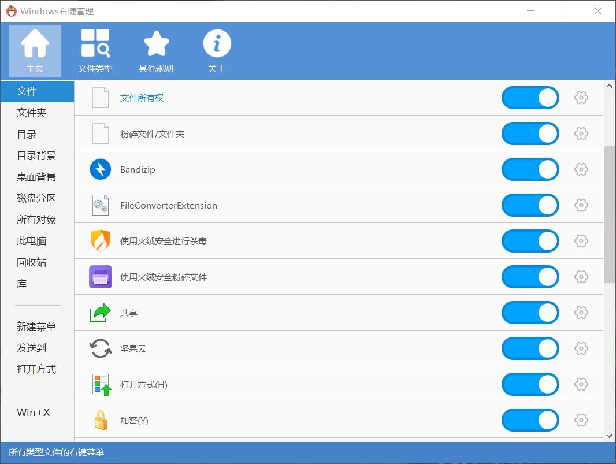
Task: Click the vertical scrollbar thumb
Action: coord(609,214)
